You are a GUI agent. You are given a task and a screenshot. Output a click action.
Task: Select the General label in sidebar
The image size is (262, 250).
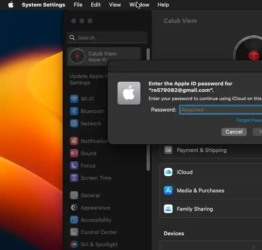point(90,195)
